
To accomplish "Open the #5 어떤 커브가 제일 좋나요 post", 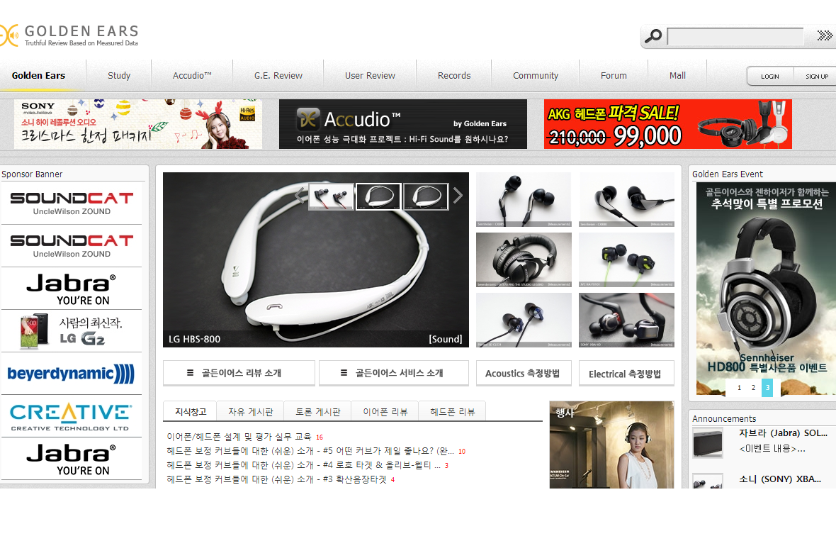I will [x=310, y=452].
